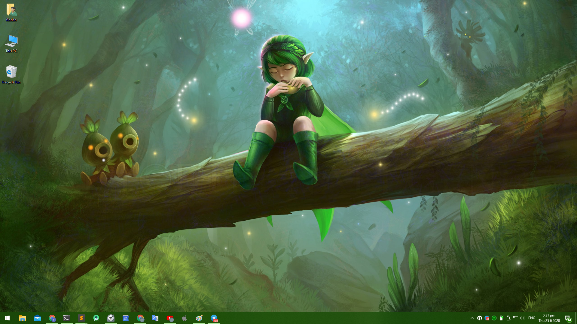
Task: Select the This PC desktop icon
Action: point(11,43)
